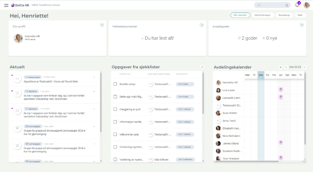
Task: Open options for first Lønnsoppgjør notification
Action: pyautogui.click(x=94, y=126)
